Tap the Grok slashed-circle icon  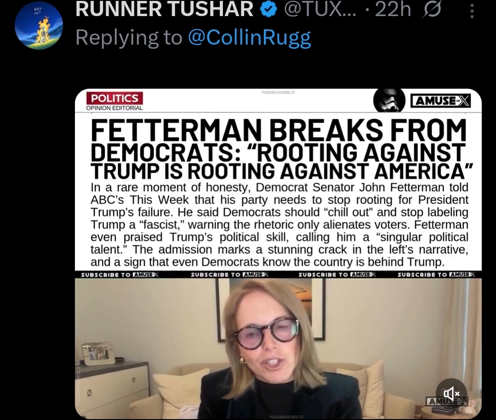tap(432, 10)
